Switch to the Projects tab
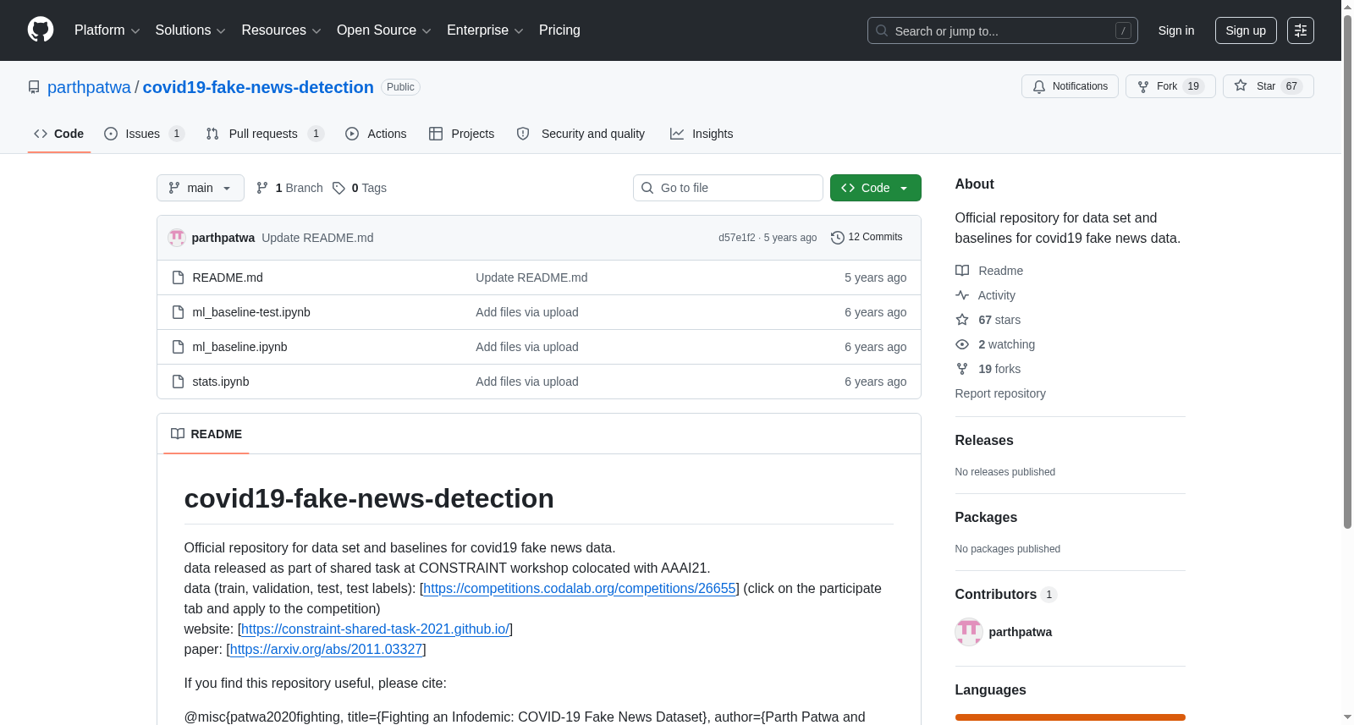Image resolution: width=1354 pixels, height=725 pixels. click(x=461, y=134)
